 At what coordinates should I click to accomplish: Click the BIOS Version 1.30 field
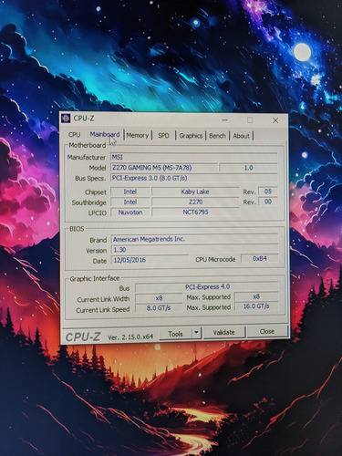point(194,250)
